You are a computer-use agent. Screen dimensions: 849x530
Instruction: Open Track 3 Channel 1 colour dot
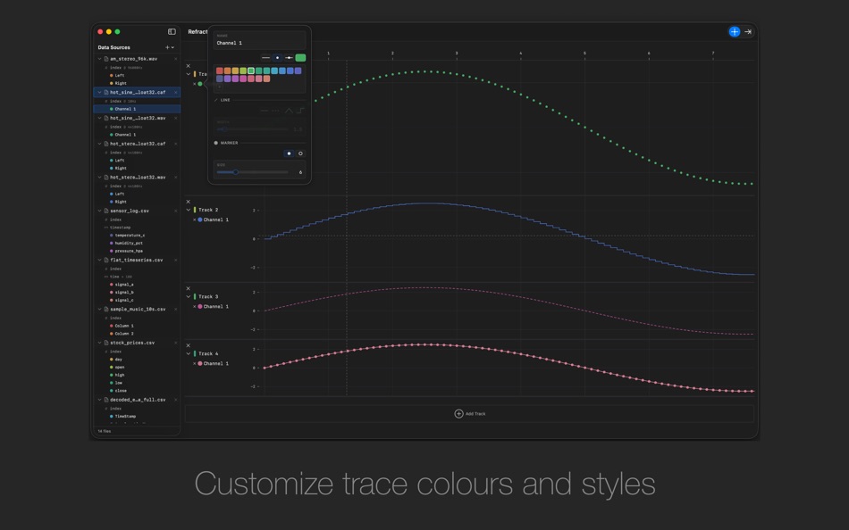(200, 307)
